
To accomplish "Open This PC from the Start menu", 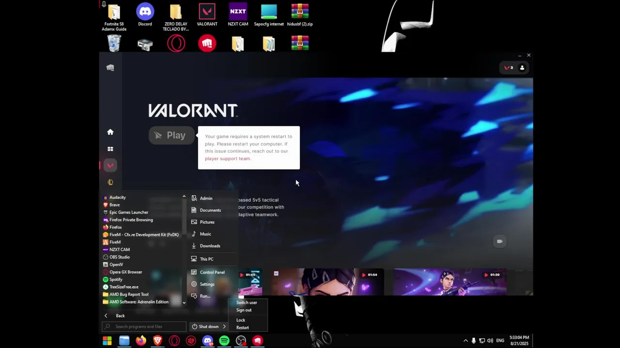I will click(x=207, y=259).
